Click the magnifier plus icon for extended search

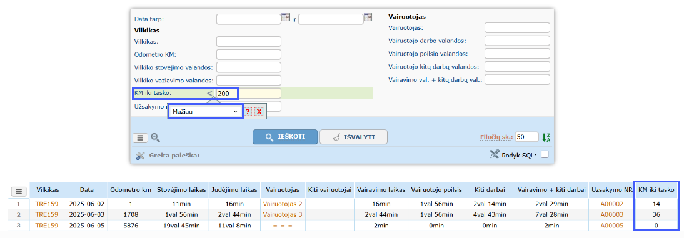(x=156, y=137)
